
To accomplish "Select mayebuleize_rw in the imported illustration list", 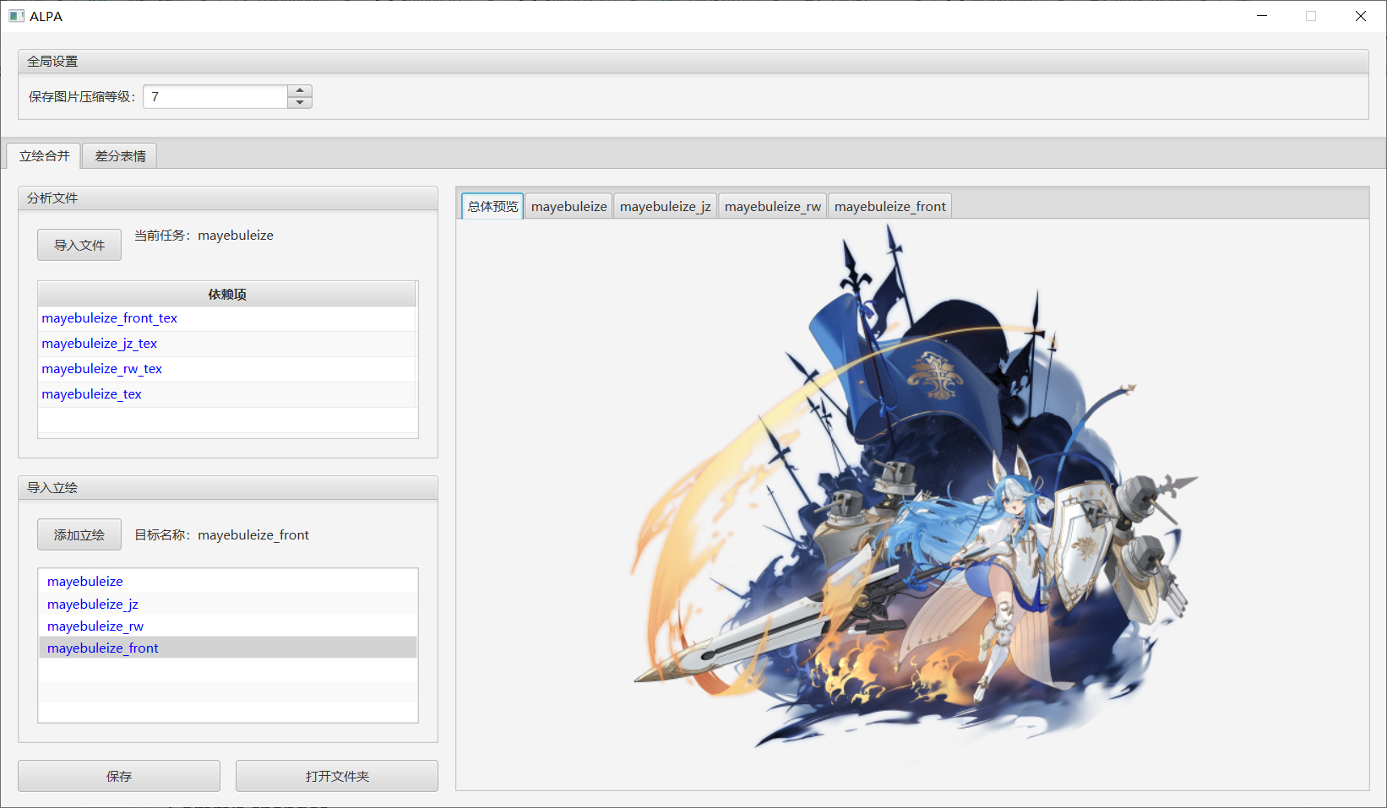I will tap(95, 626).
